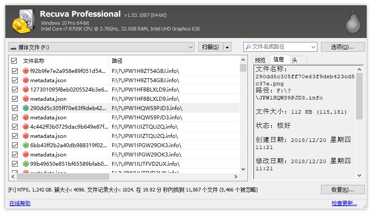
Task: Sort by the 文件名称 column header
Action: tap(65, 61)
